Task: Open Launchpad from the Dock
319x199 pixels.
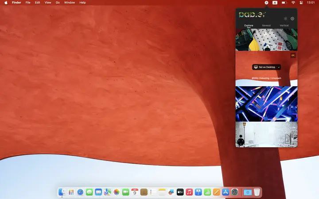Action: click(x=71, y=192)
